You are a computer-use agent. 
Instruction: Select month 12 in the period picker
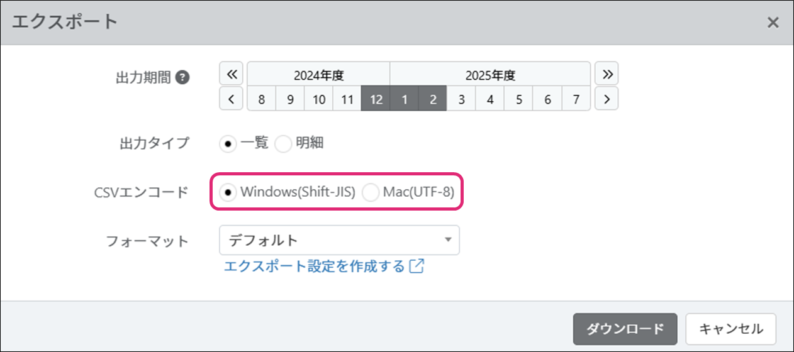point(376,99)
